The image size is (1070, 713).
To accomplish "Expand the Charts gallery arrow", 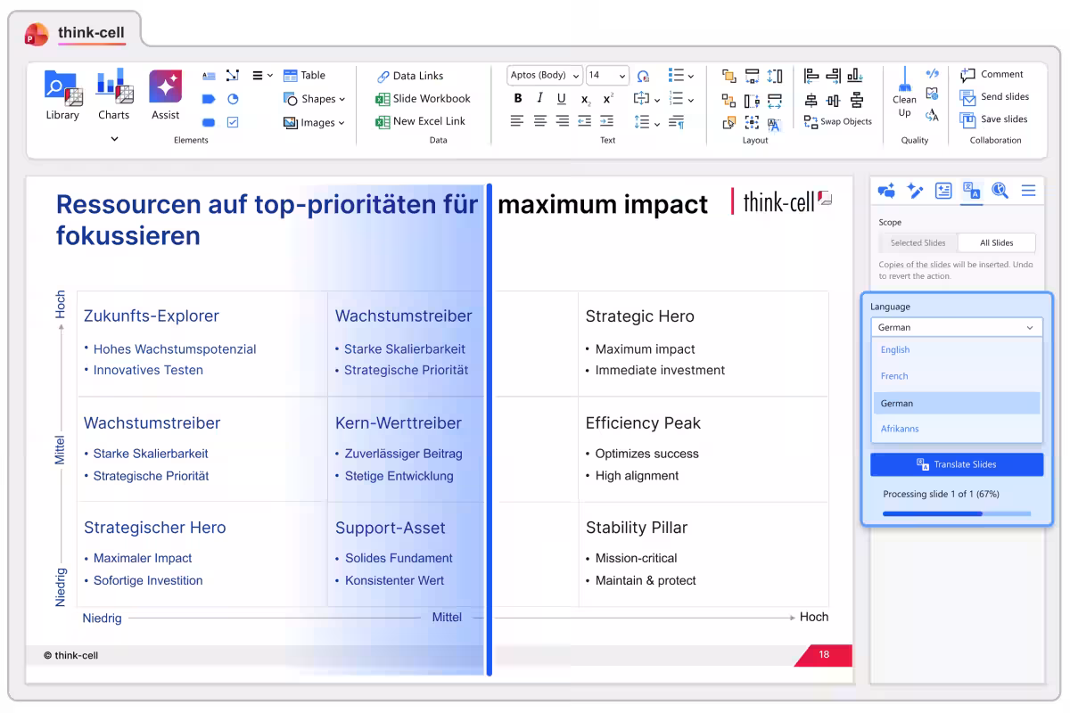I will click(114, 138).
